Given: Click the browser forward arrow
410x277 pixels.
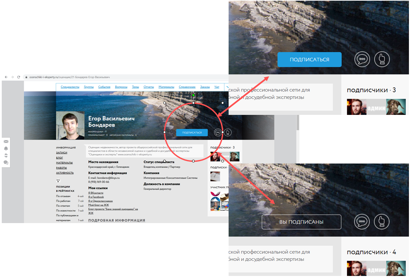Looking at the screenshot, I should click(12, 77).
